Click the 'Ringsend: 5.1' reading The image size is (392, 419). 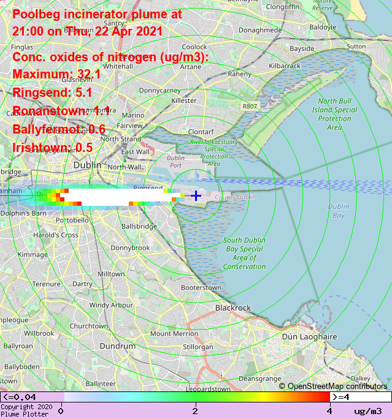coord(52,92)
